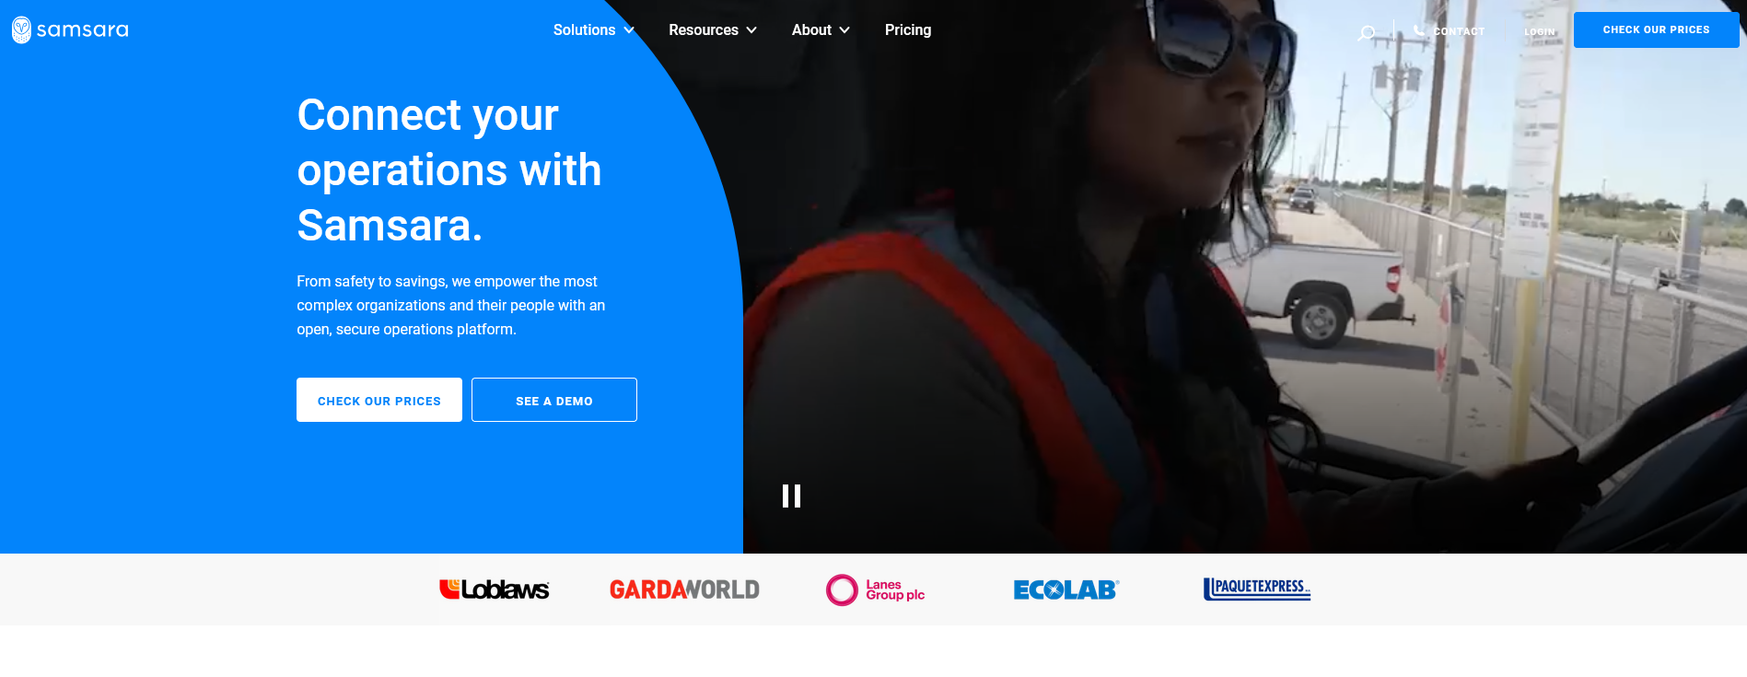Open the search magnifier icon
1747x677 pixels.
point(1367,33)
